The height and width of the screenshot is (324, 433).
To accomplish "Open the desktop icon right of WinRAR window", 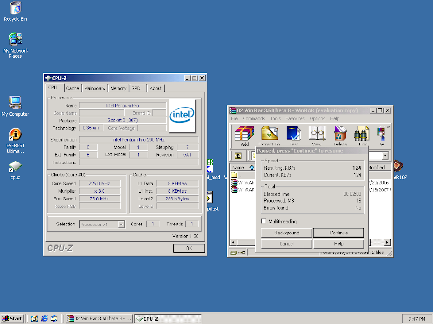I will [x=400, y=170].
